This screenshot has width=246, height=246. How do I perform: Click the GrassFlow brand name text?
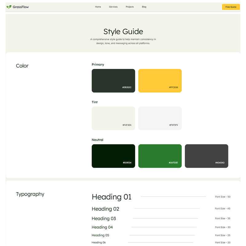(21, 7)
